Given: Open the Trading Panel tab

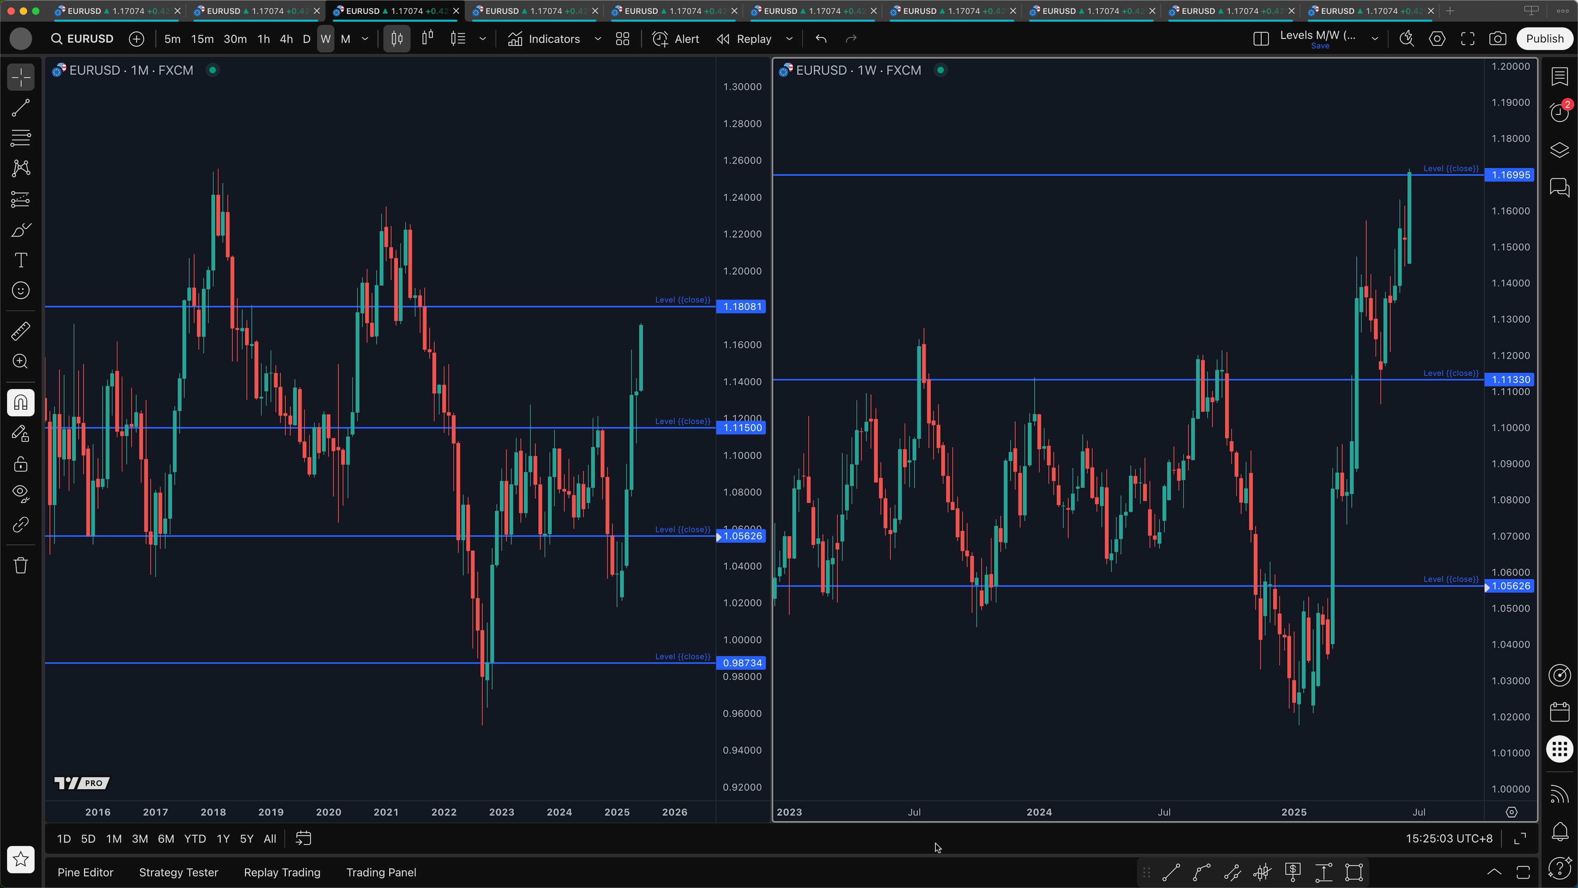Looking at the screenshot, I should coord(381,872).
